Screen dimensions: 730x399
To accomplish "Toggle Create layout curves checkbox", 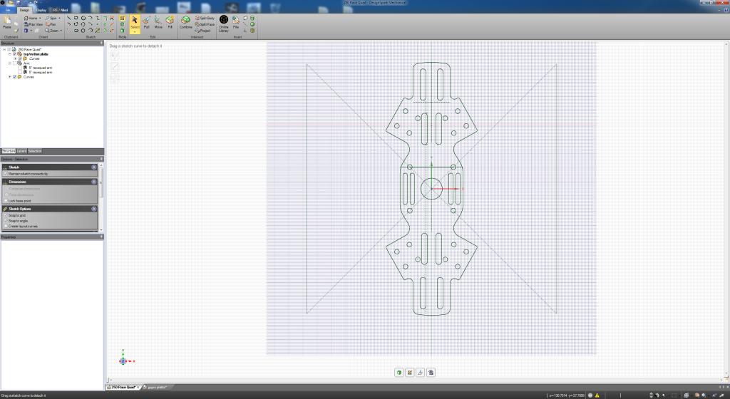I will (6, 226).
